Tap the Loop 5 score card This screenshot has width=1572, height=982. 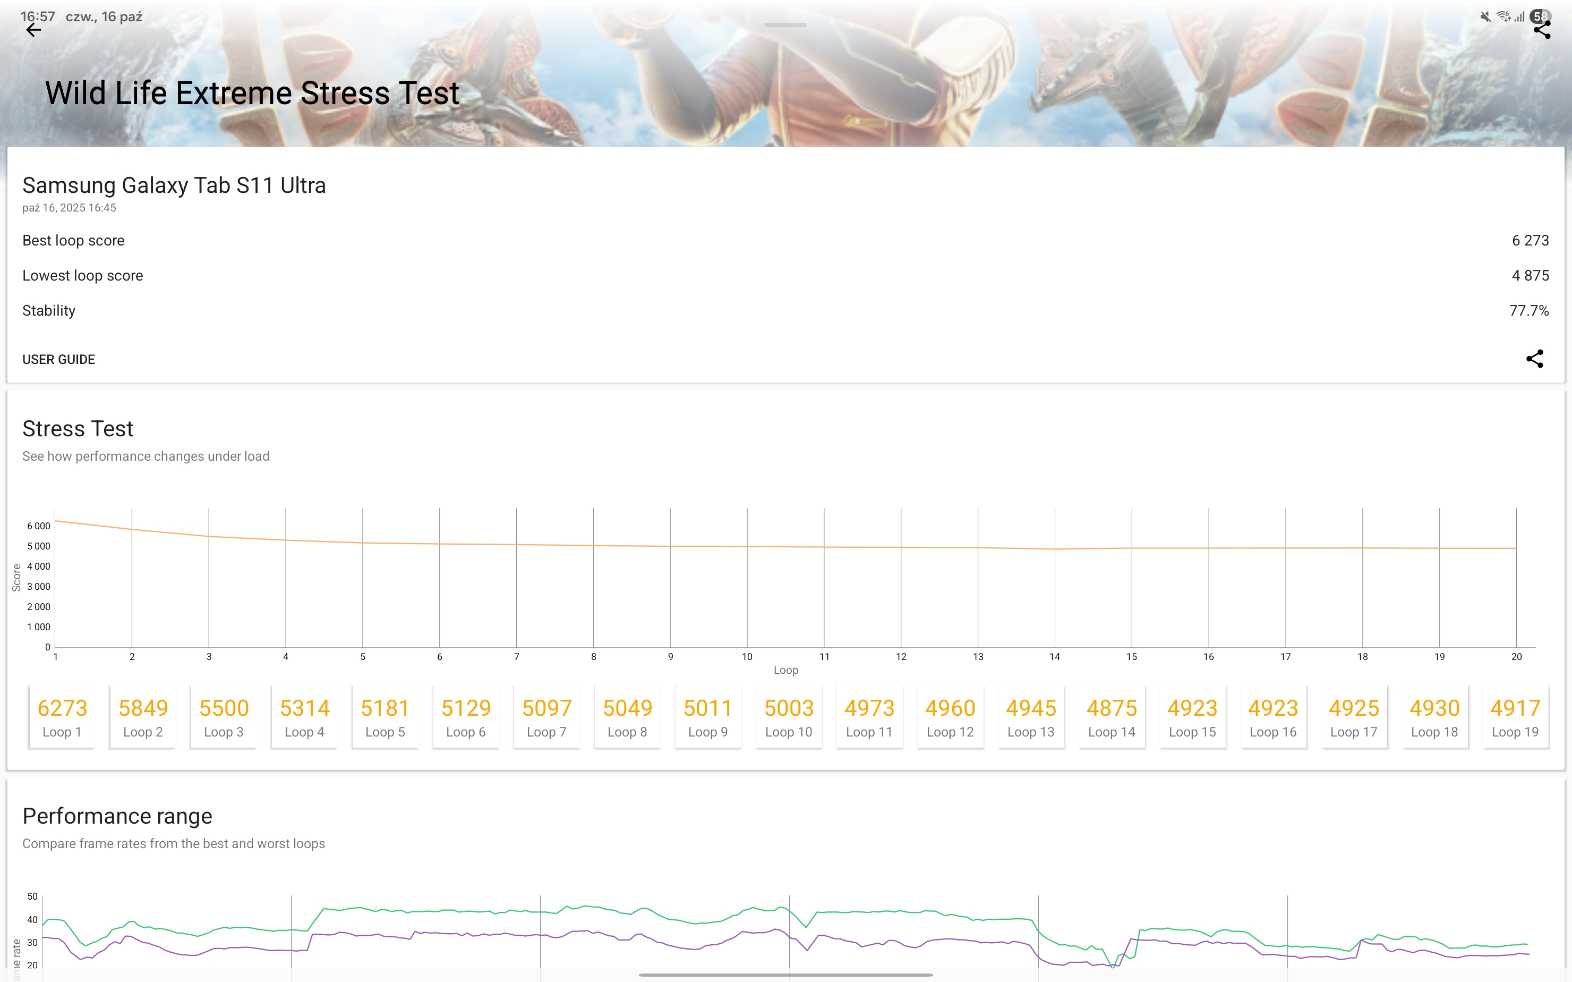point(385,717)
